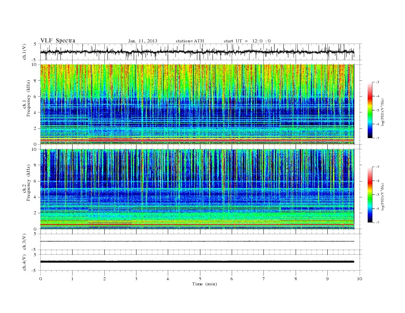This screenshot has height=313, width=405.
Task: Click the time axis tick label '5'
Action: tap(200, 279)
